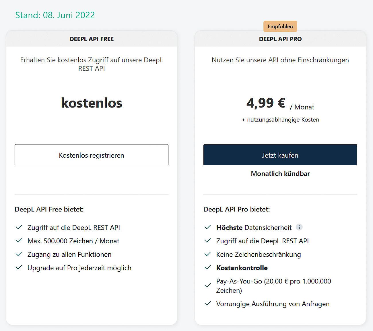Screen dimensions: 373x331
Task: Click the Empfohlen badge
Action: point(280,26)
